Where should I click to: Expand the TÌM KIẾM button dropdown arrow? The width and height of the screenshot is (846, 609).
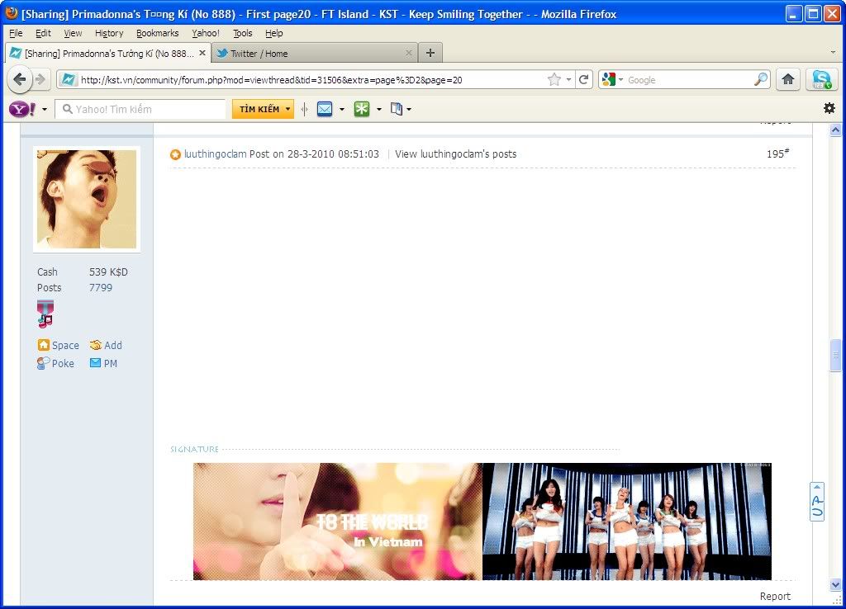[x=288, y=109]
